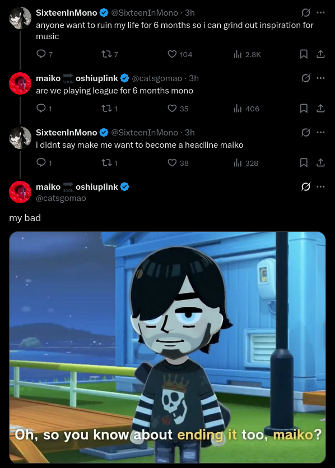This screenshot has width=335, height=468.
Task: Open more options menu on first tweet
Action: point(320,12)
